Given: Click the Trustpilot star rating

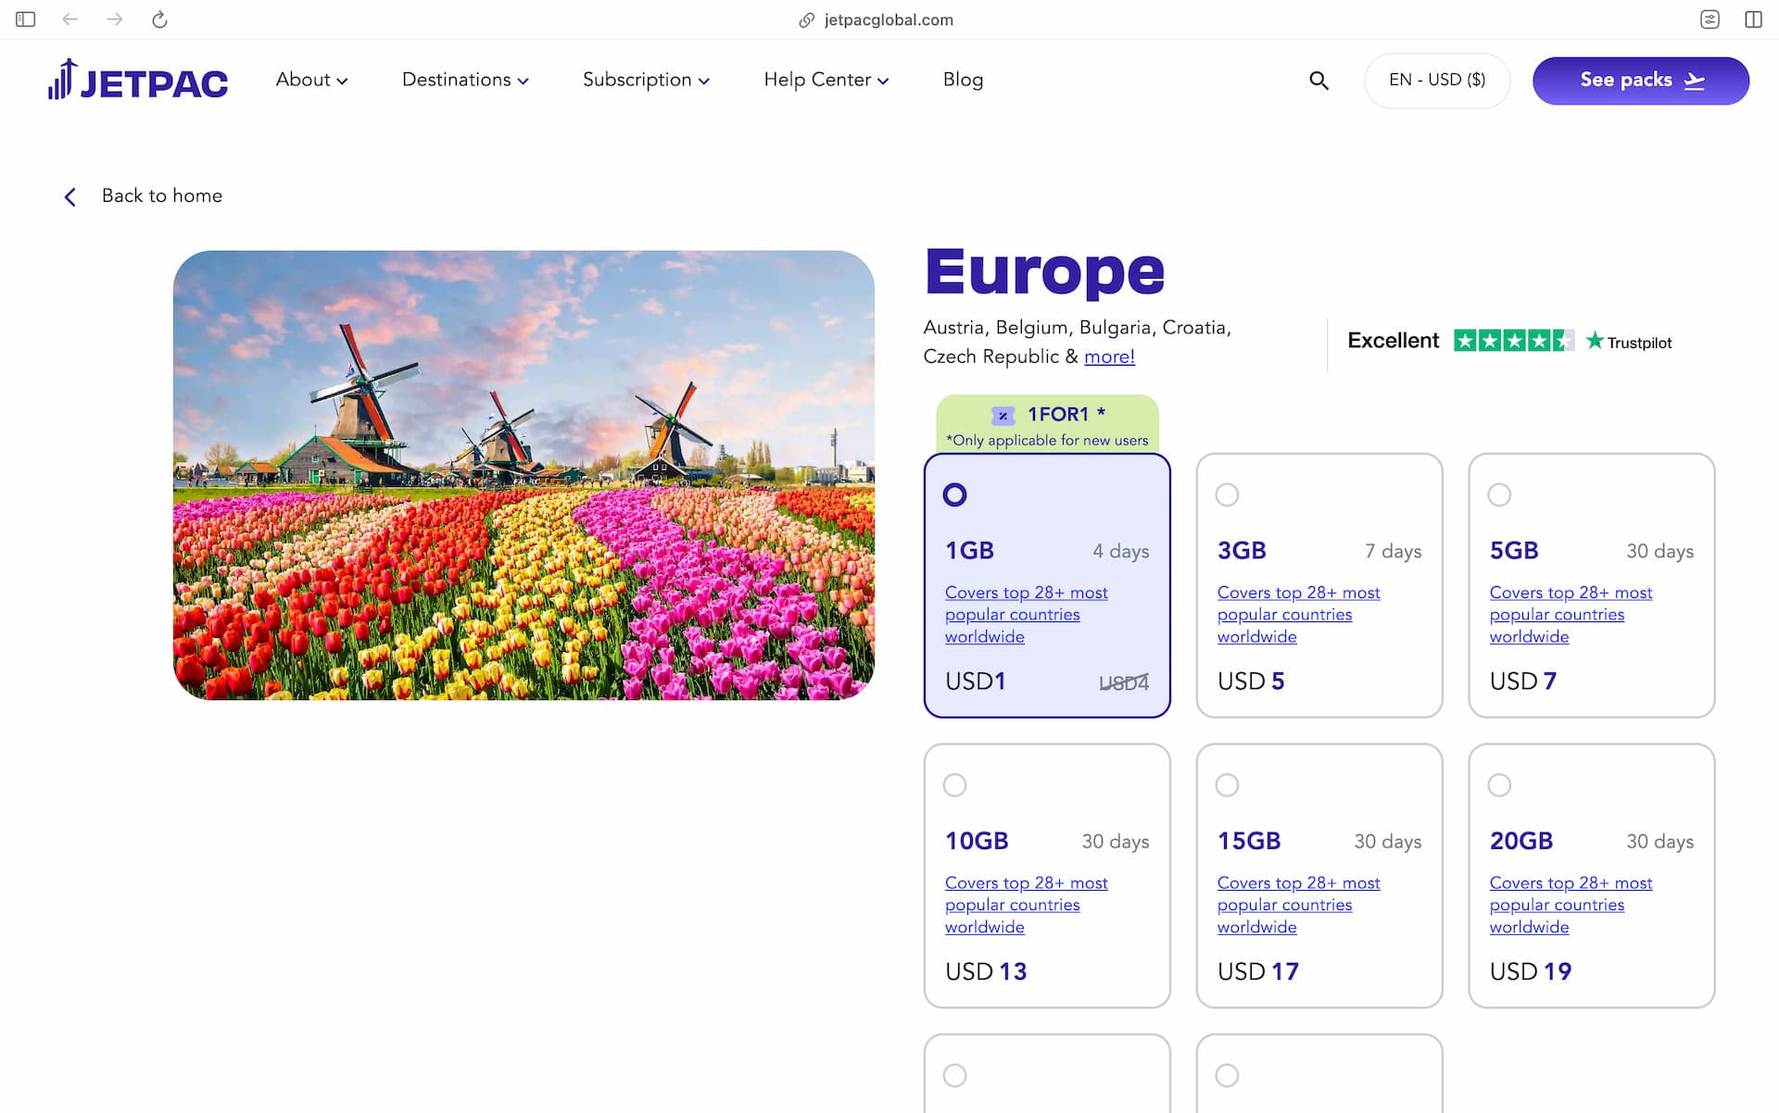Looking at the screenshot, I should coord(1514,341).
